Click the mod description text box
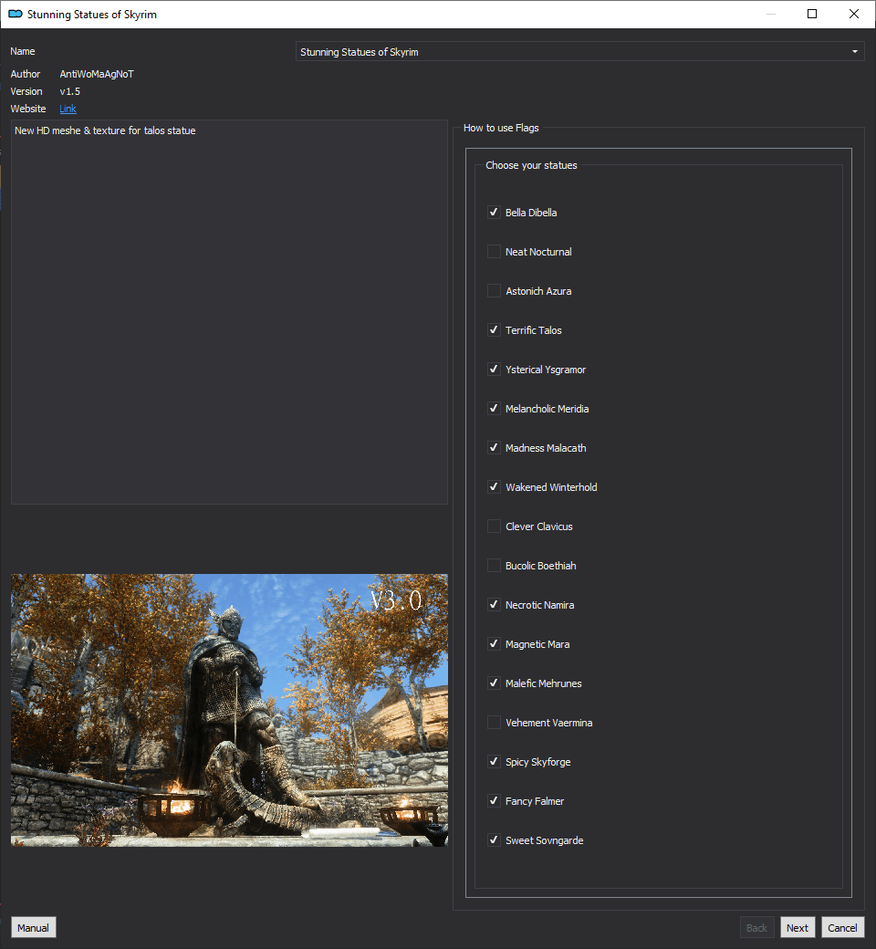 point(229,312)
